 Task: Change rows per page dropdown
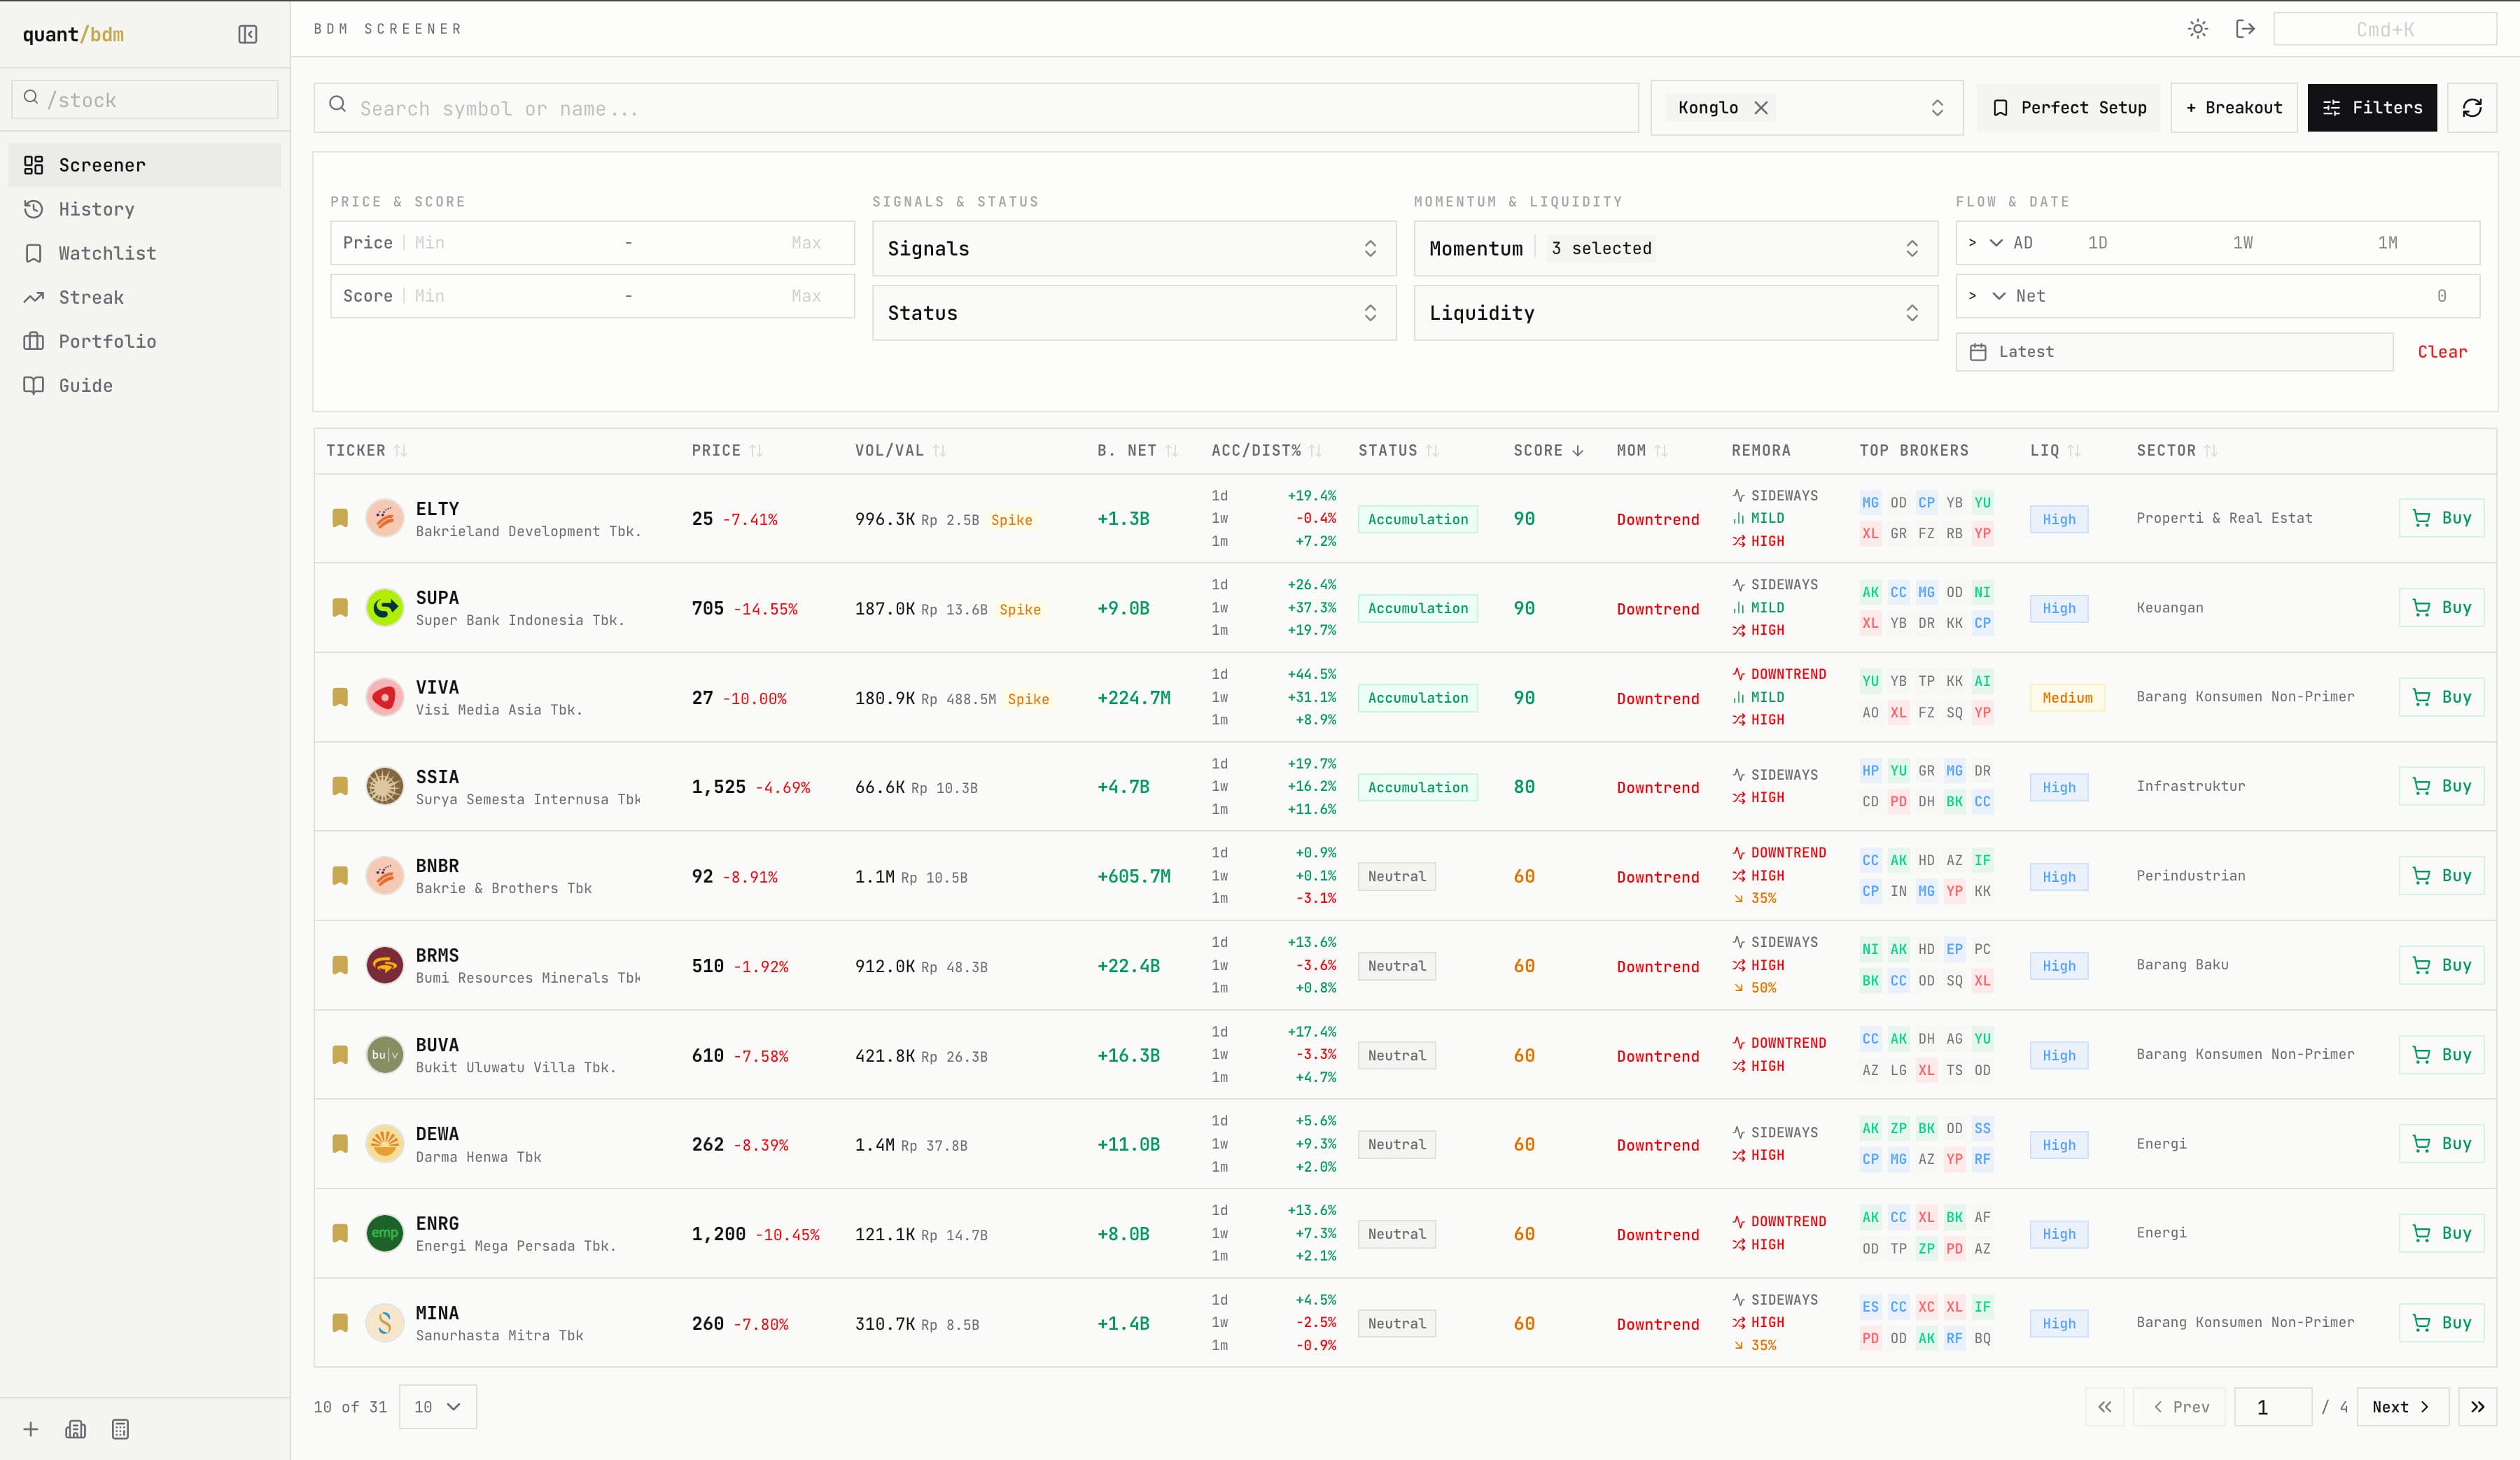pyautogui.click(x=438, y=1407)
